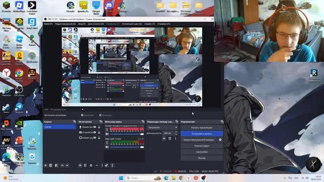The width and height of the screenshot is (324, 182).
Task: Mute the desktop audio channel
Action: 107,147
